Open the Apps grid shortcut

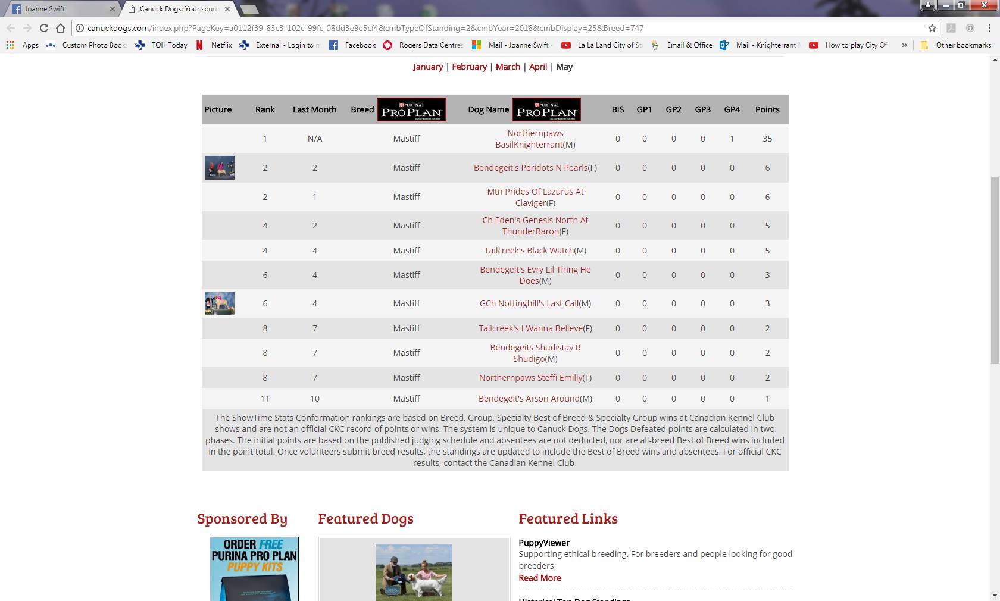pos(22,45)
